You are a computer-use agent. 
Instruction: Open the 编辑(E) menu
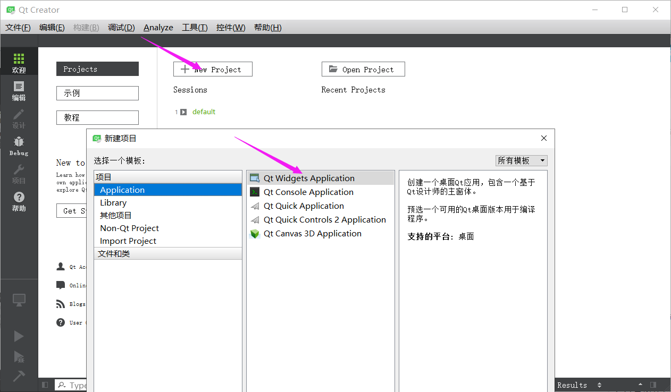(52, 28)
